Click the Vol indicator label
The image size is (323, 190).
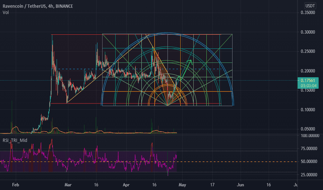click(6, 12)
